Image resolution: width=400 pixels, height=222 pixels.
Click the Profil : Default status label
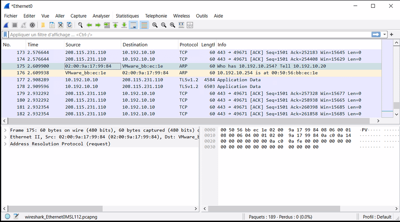tap(377, 217)
